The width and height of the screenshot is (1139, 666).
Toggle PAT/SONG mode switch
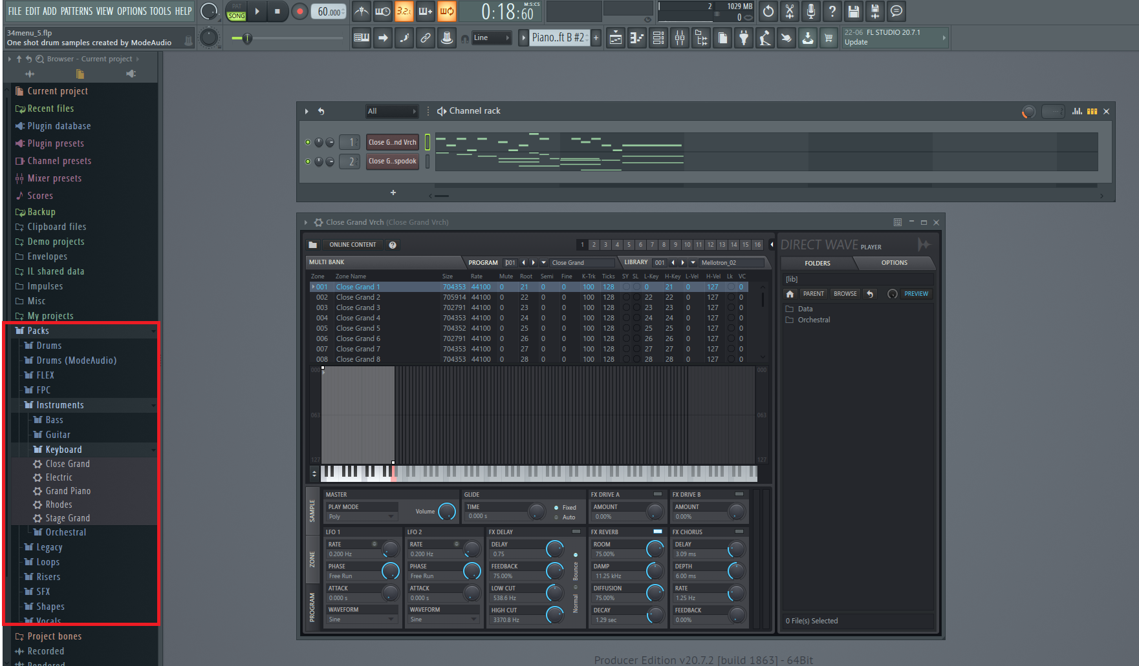click(x=236, y=12)
